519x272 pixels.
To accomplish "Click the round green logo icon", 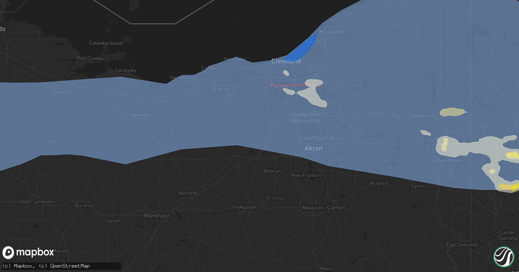I will pos(504,256).
